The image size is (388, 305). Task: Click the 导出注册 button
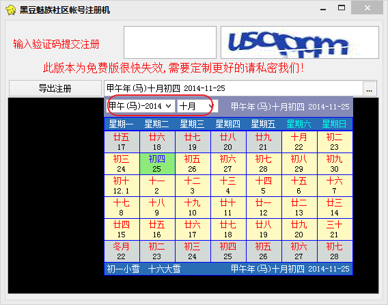55,88
